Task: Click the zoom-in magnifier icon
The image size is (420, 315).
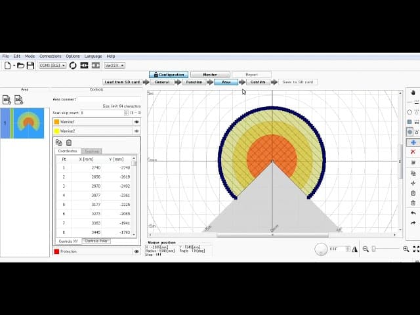Action: pos(406,249)
